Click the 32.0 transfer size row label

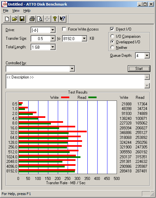tap(14, 133)
